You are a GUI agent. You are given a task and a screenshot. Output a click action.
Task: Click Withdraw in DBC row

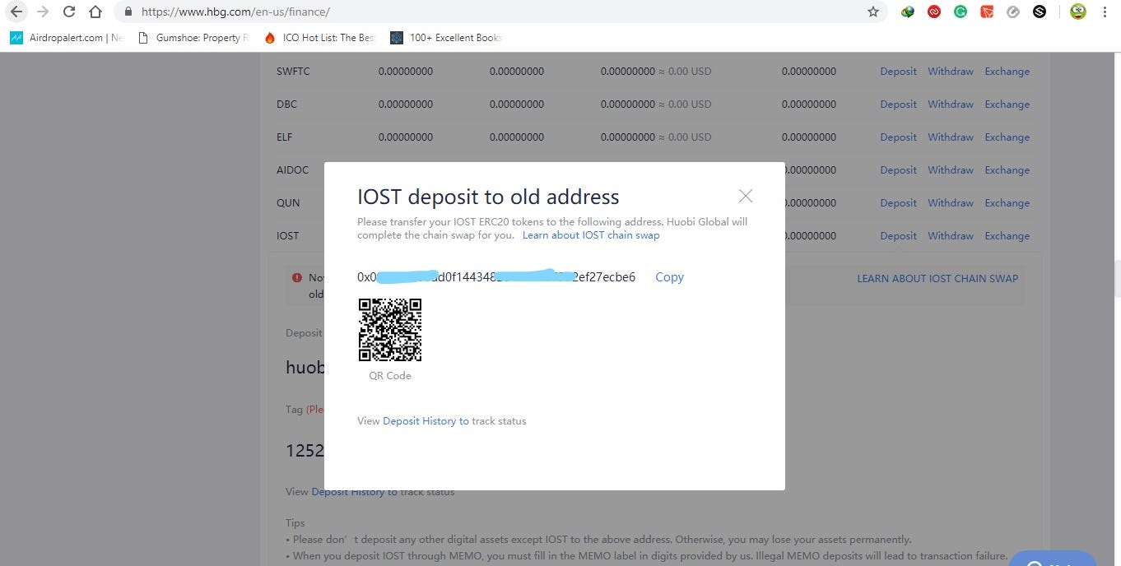951,104
